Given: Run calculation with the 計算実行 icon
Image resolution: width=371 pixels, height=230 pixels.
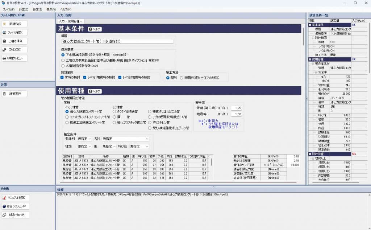Looking at the screenshot, I should (15, 93).
